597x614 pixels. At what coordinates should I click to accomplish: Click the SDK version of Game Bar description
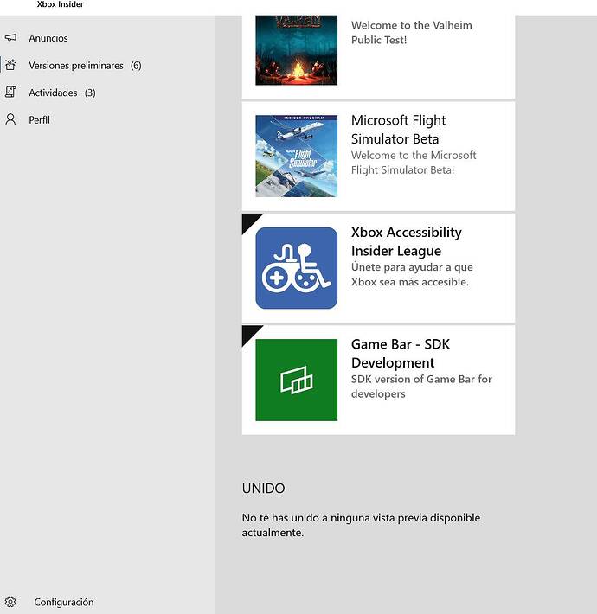(421, 387)
